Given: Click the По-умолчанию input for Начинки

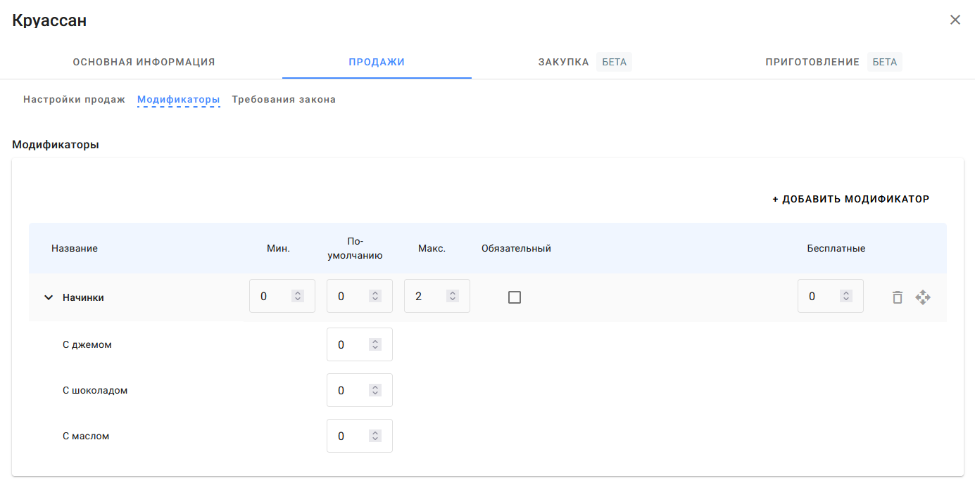Looking at the screenshot, I should click(348, 297).
